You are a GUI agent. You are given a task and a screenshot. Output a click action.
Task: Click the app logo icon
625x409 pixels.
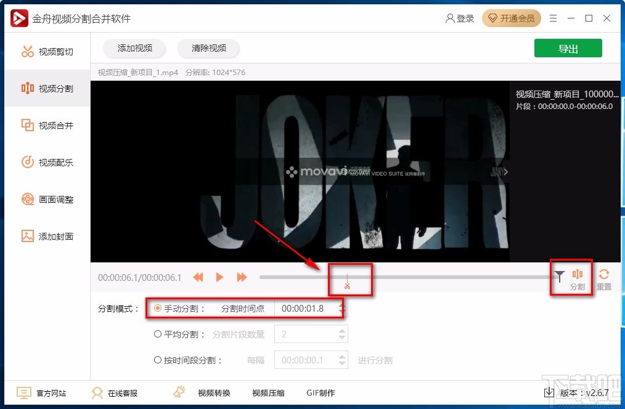pos(19,18)
